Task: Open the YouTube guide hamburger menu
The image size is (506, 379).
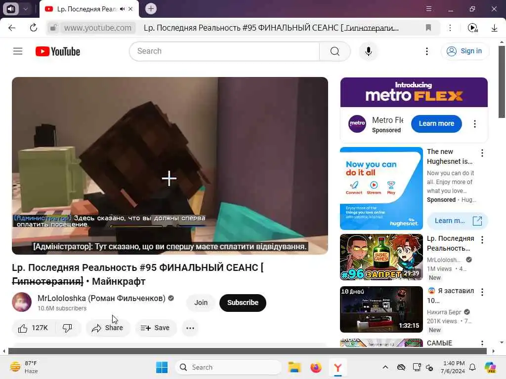Action: pyautogui.click(x=18, y=51)
